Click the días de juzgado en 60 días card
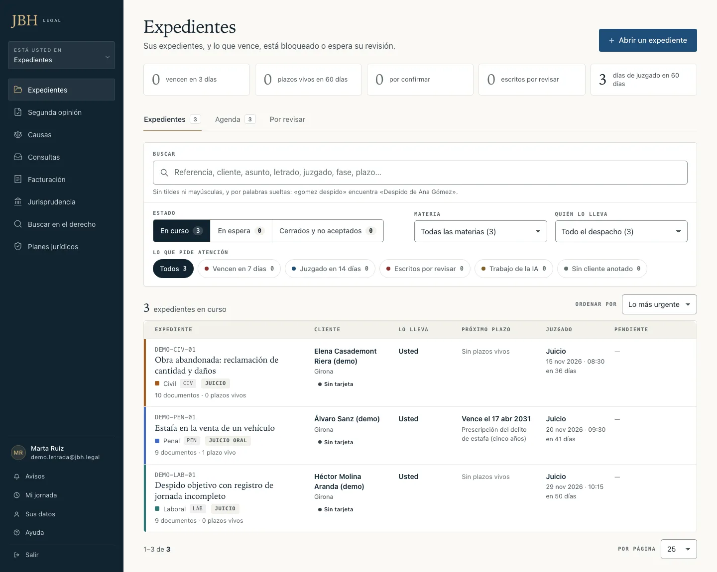The width and height of the screenshot is (717, 572). [643, 80]
